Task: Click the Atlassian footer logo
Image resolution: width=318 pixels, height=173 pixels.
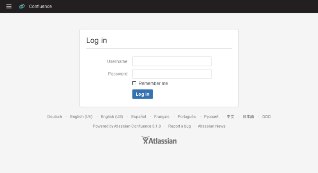Action: coord(159,140)
